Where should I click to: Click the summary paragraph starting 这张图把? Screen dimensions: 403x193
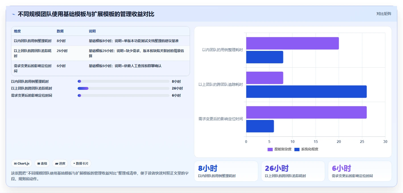(x=100, y=176)
